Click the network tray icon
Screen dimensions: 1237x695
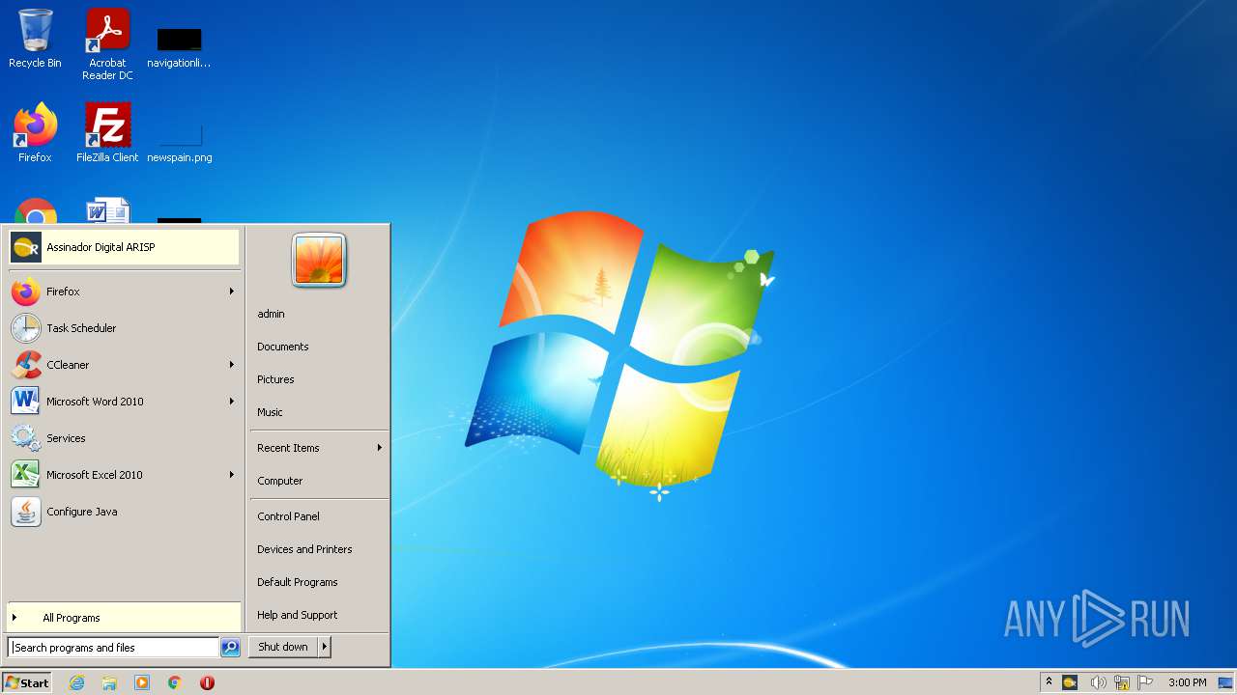[x=1122, y=682]
